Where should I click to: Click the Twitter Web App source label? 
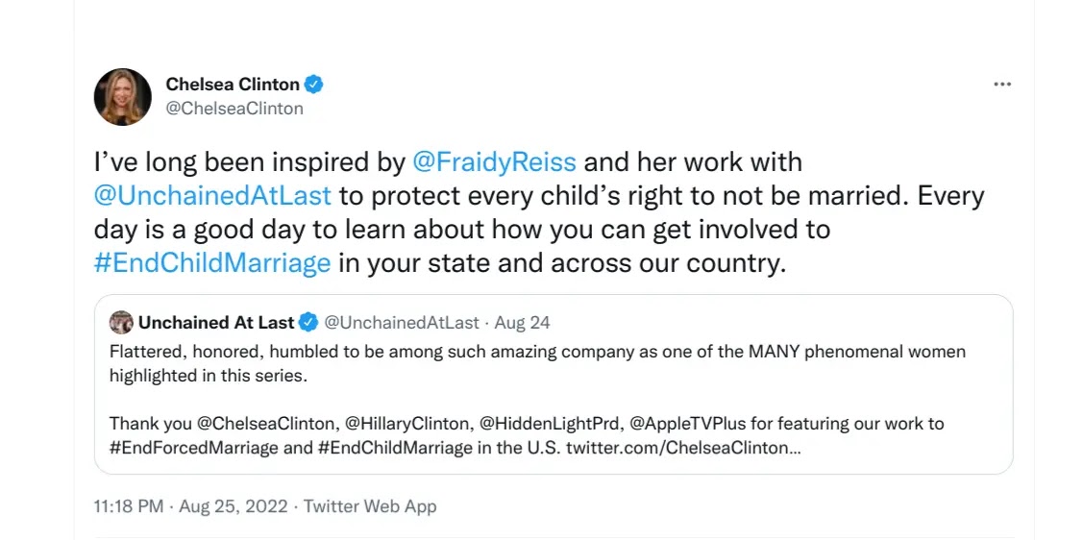tap(370, 505)
